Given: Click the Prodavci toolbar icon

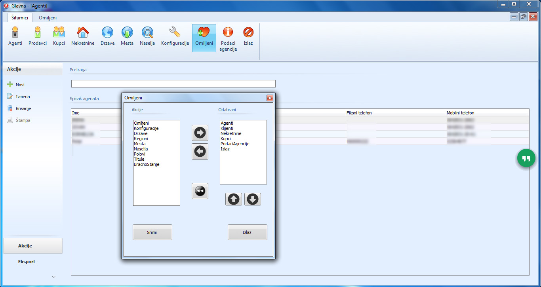Looking at the screenshot, I should tap(38, 36).
